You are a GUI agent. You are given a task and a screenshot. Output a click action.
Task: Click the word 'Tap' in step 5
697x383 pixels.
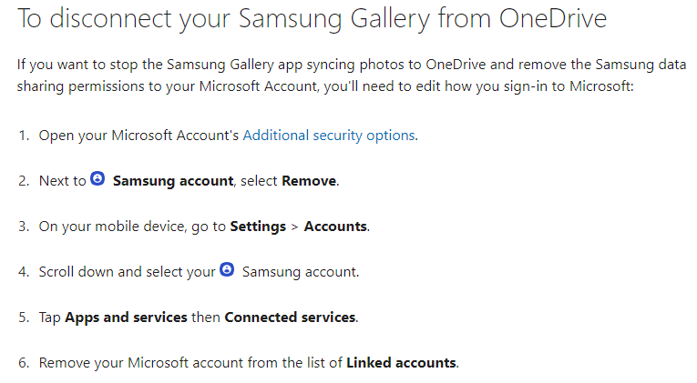49,317
